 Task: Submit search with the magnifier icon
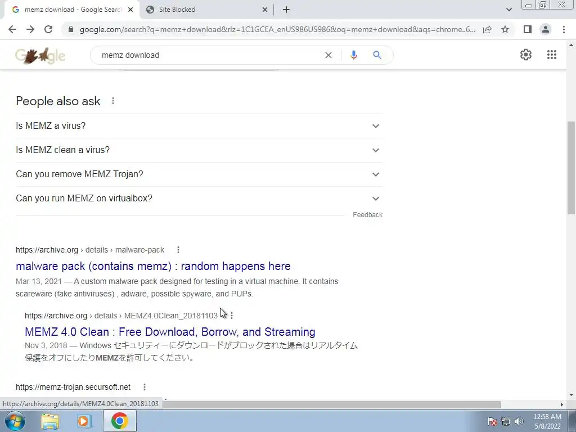pyautogui.click(x=377, y=55)
